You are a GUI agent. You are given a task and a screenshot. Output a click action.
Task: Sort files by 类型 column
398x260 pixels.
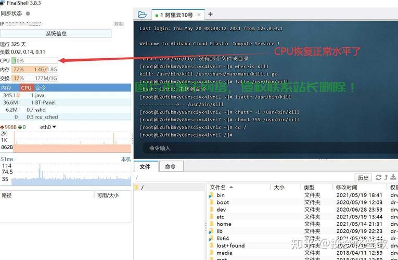point(317,187)
